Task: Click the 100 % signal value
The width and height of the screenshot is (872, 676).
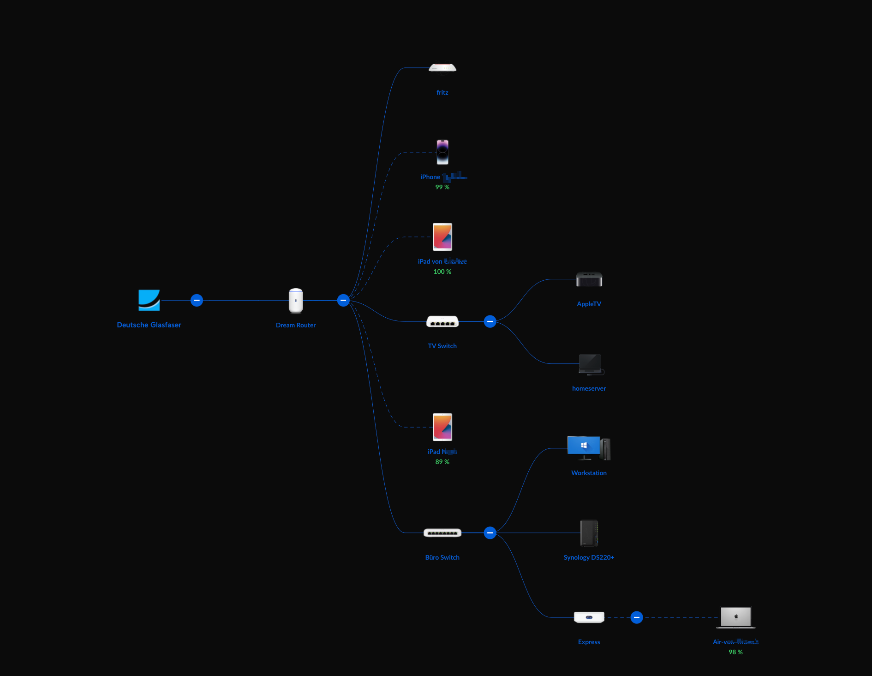Action: pyautogui.click(x=442, y=272)
